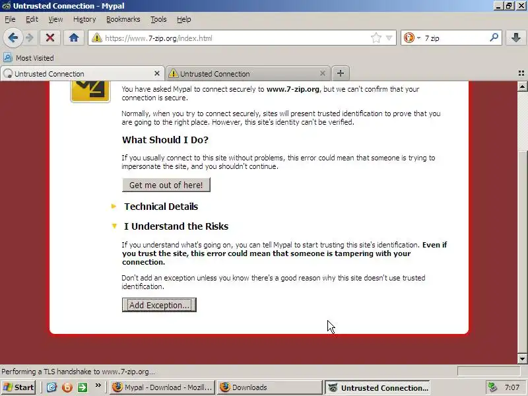Click the magnifier search icon
This screenshot has height=396, width=528.
click(494, 38)
